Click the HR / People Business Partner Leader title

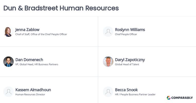pos(135,95)
